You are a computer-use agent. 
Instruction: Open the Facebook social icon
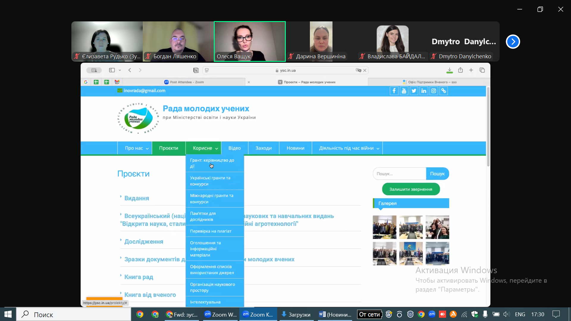[x=394, y=91]
